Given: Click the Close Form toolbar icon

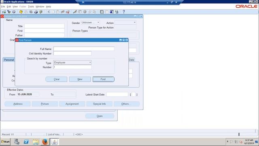Looking at the screenshot, I should point(41,12).
